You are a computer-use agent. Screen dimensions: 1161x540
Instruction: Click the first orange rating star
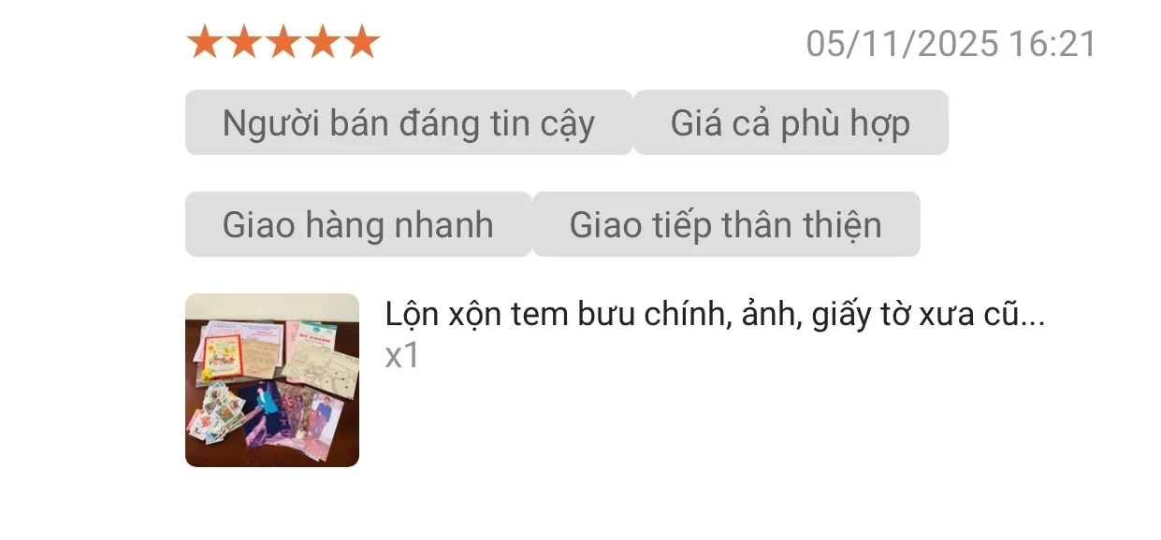pos(204,43)
